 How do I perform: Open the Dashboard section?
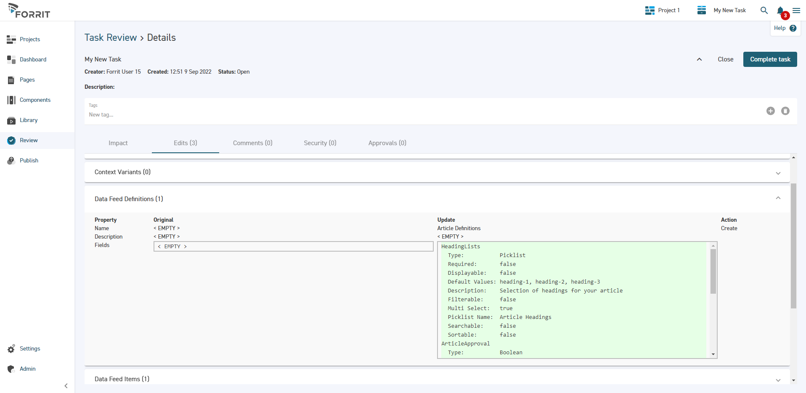[x=33, y=59]
